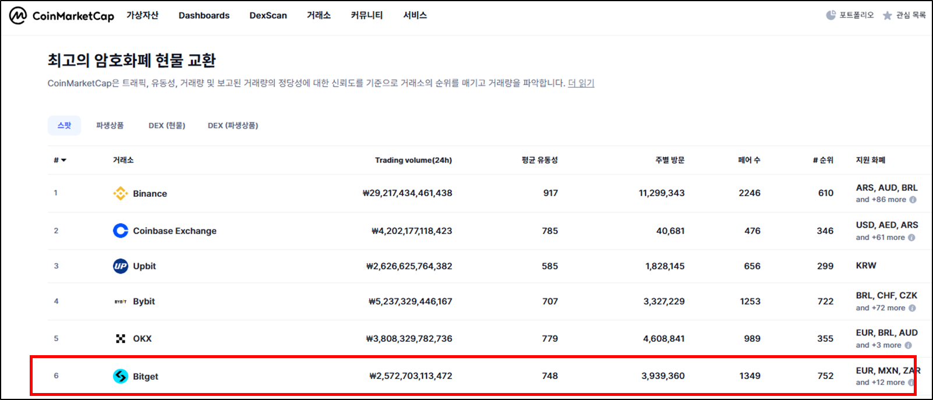The width and height of the screenshot is (933, 400).
Task: Click Bybit currencies BRL, CHF, CZK
Action: pyautogui.click(x=886, y=296)
